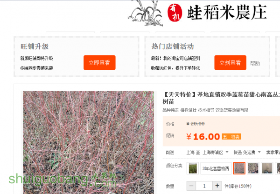The height and width of the screenshot is (194, 280).
Task: Click the rice plant sketch logo
Action: 145,13
